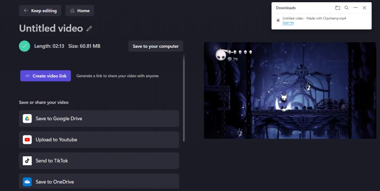Image resolution: width=380 pixels, height=191 pixels.
Task: Expand the Save to Google Drive row
Action: pyautogui.click(x=99, y=118)
